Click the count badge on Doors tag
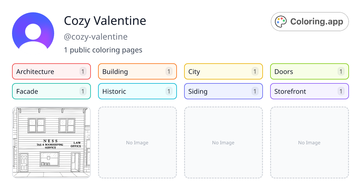 (x=341, y=71)
